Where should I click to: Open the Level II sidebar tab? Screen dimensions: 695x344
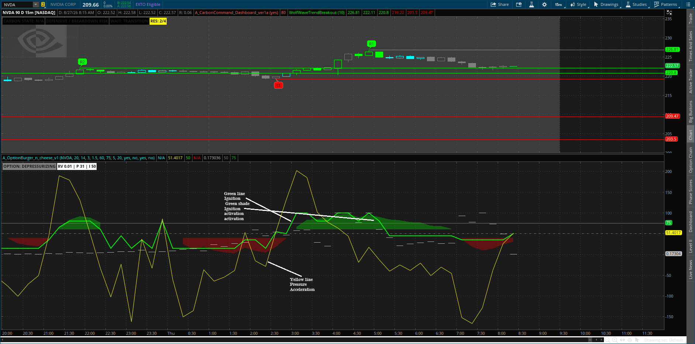tap(691, 246)
